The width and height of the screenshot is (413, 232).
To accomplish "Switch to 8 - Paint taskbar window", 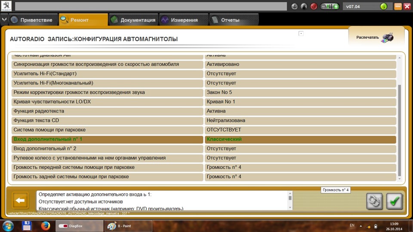I will (128, 226).
